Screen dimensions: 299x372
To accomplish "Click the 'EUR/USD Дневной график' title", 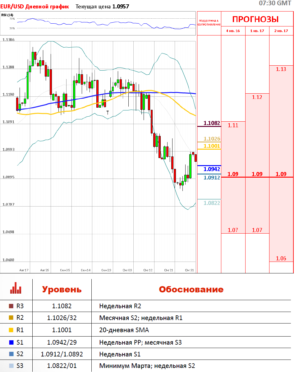I will 34,6.
